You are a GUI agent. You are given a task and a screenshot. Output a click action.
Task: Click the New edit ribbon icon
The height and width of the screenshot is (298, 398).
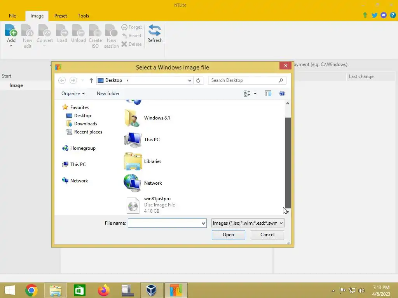[x=28, y=30]
